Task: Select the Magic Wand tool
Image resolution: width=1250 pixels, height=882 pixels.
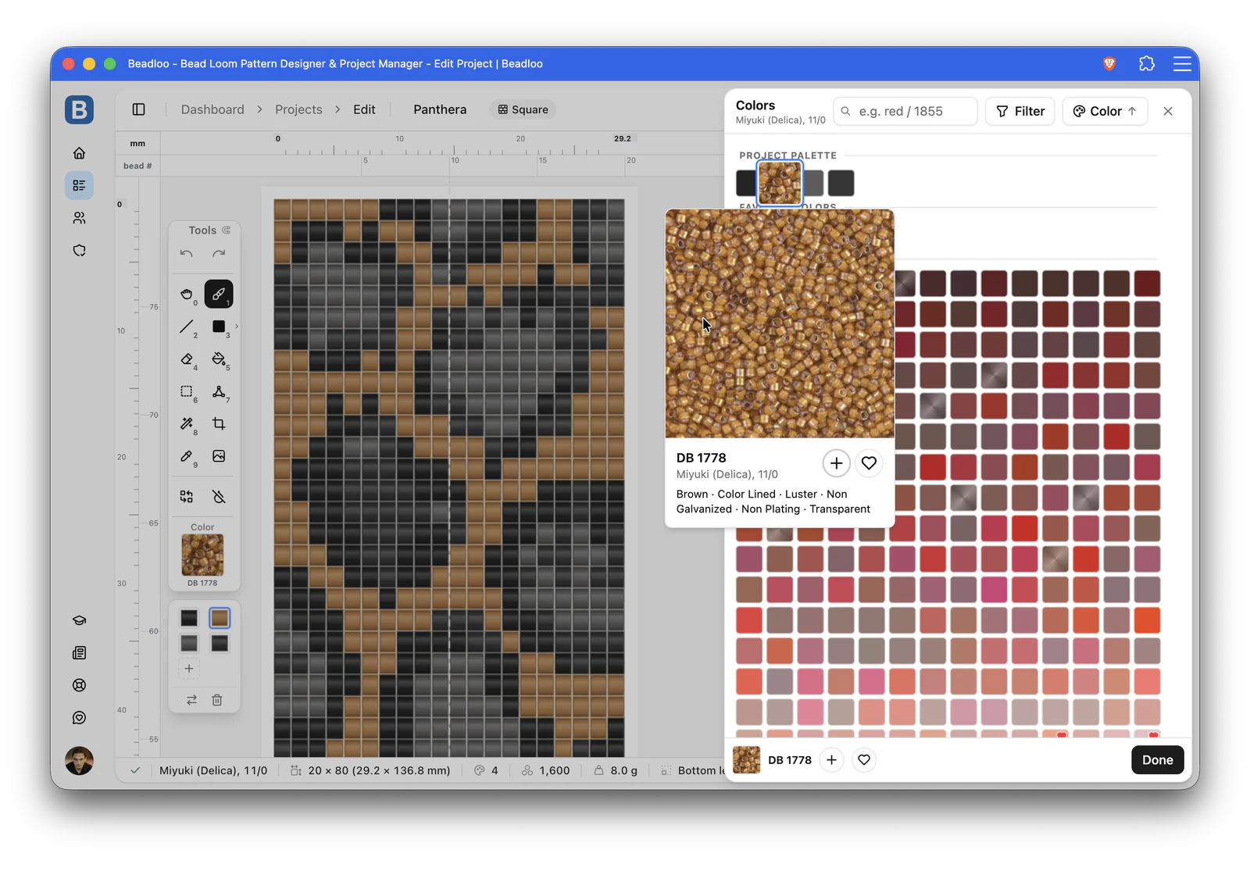Action: coord(186,423)
